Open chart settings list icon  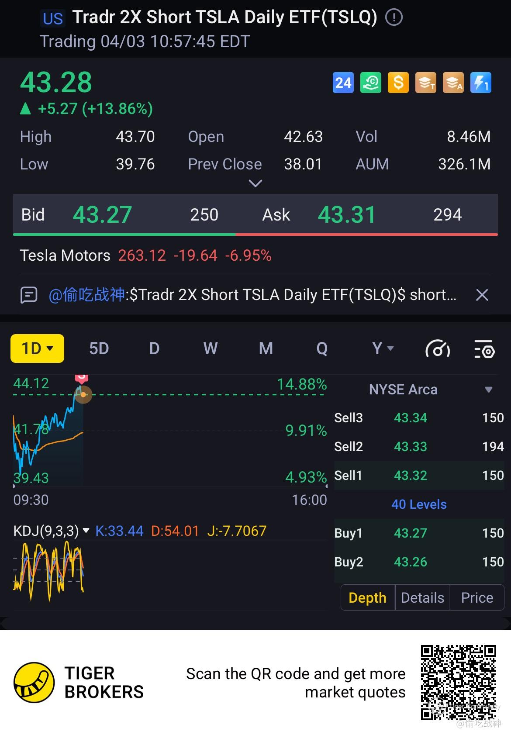click(484, 349)
